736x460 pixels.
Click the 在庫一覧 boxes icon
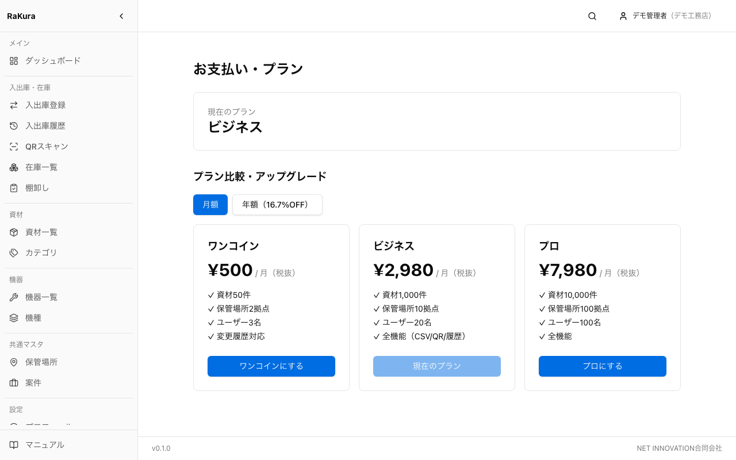[x=14, y=167]
